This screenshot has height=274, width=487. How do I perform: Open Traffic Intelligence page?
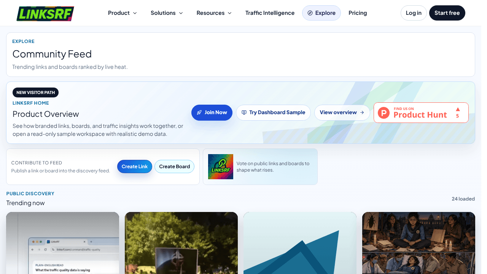pyautogui.click(x=270, y=13)
